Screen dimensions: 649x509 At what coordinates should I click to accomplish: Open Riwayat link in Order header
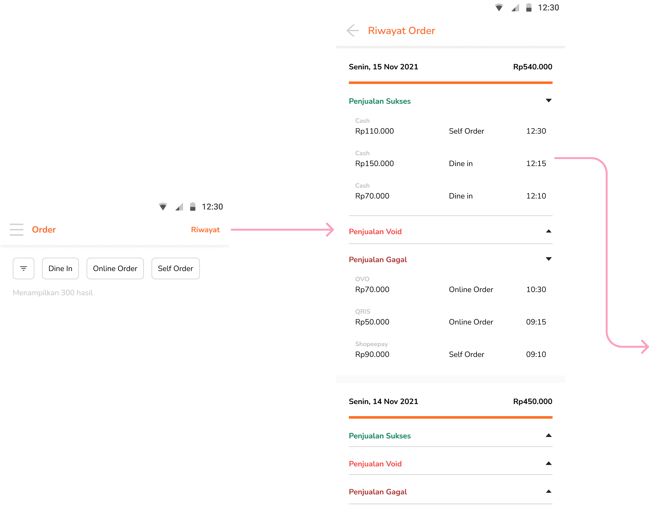205,230
